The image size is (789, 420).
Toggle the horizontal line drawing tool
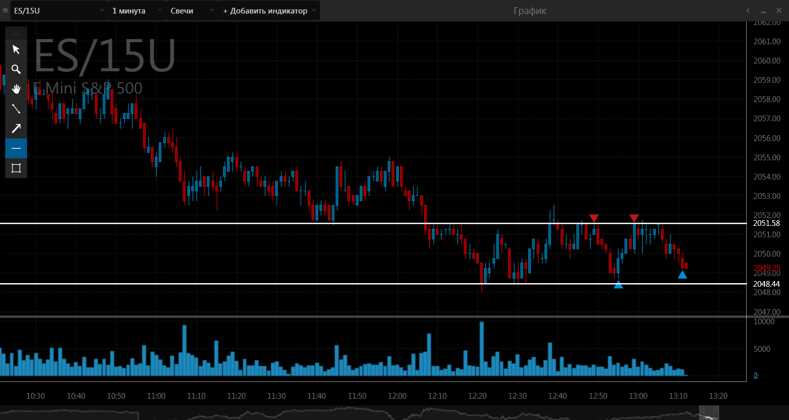tap(16, 148)
